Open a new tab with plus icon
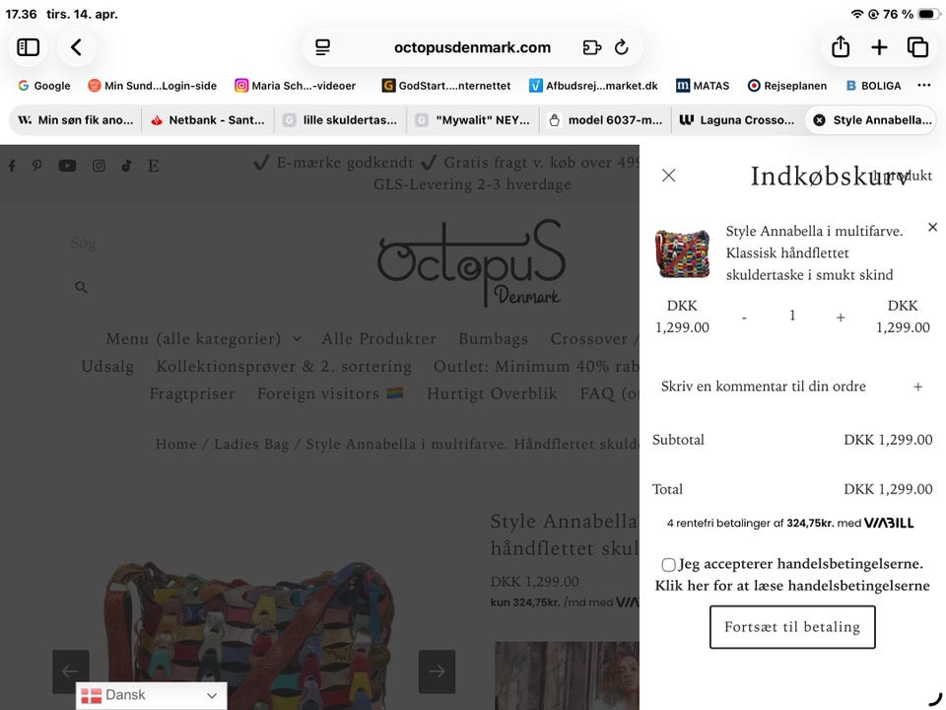The width and height of the screenshot is (946, 710). pyautogui.click(x=880, y=47)
